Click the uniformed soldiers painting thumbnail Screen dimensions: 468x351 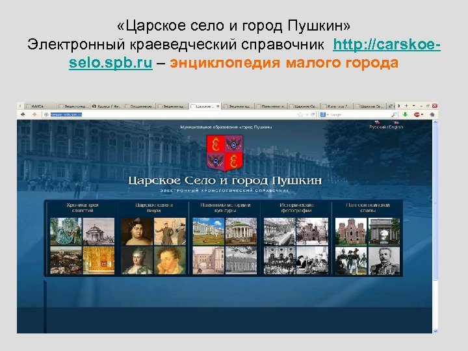click(351, 260)
